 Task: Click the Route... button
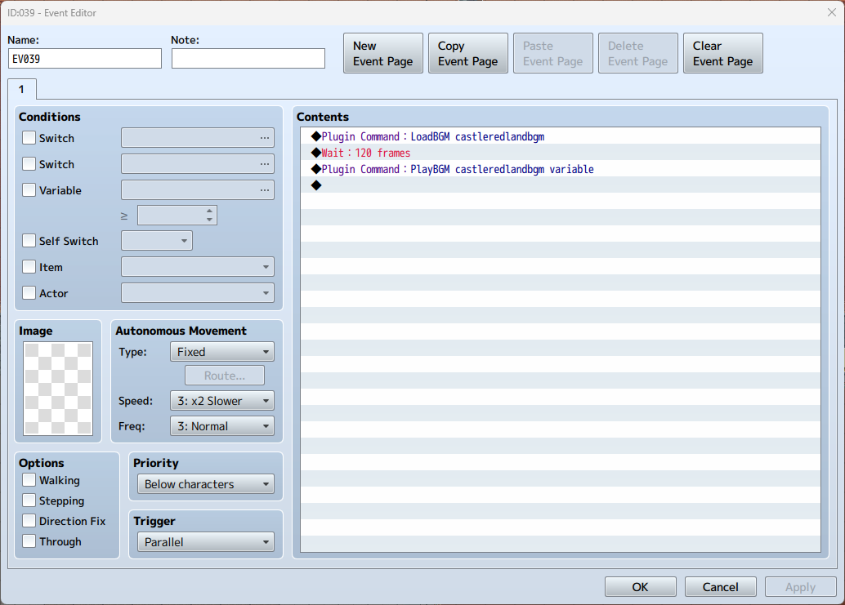[225, 375]
